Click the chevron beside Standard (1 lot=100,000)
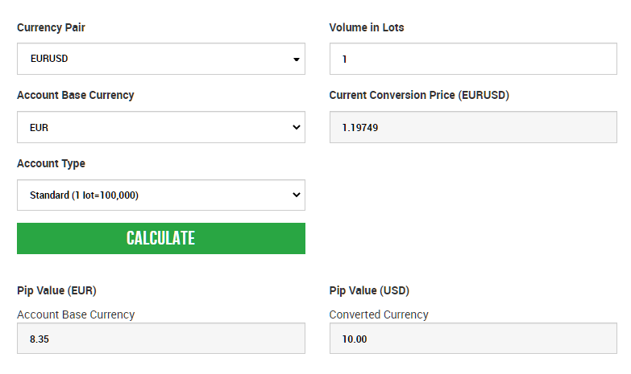The height and width of the screenshot is (374, 631). coord(297,195)
